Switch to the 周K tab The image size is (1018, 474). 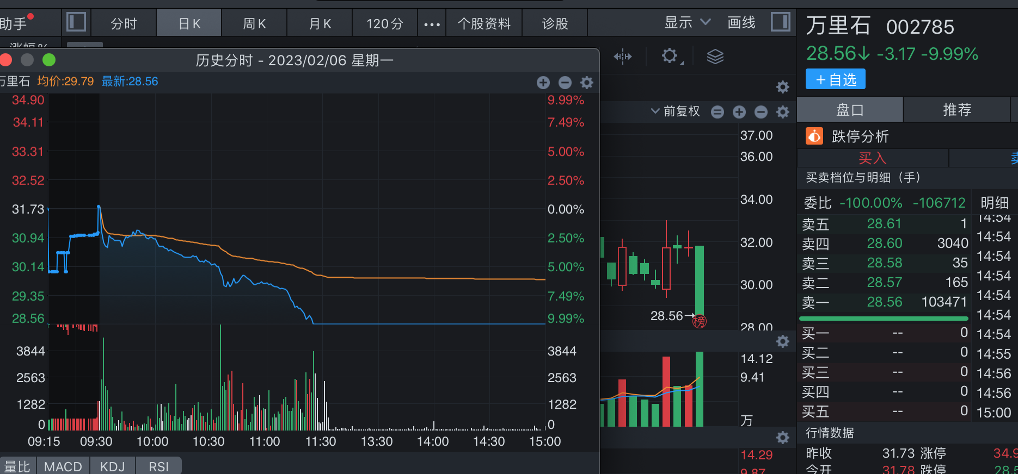tap(254, 24)
